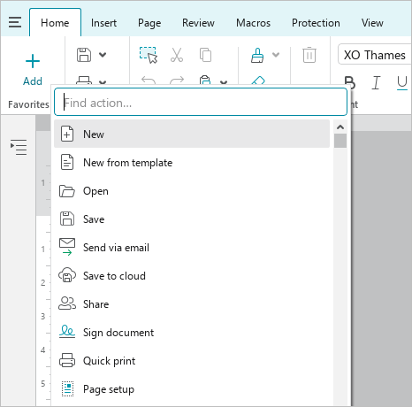Image resolution: width=412 pixels, height=407 pixels.
Task: Choose Send via email action
Action: pos(192,248)
